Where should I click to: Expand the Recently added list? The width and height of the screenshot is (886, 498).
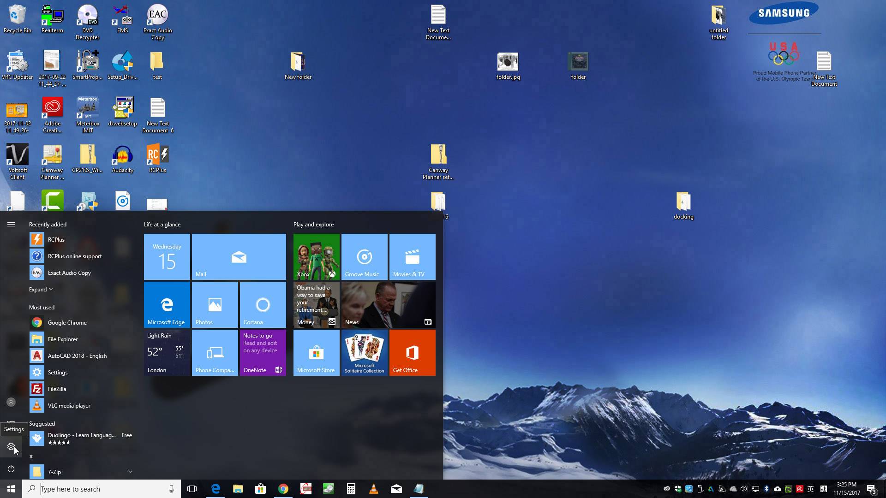[41, 289]
